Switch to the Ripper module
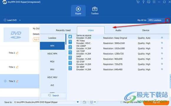The image size is (171, 106). pos(78,11)
